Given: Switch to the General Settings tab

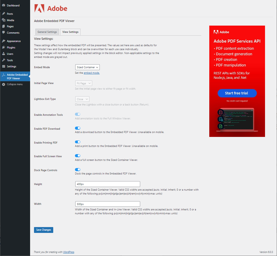Looking at the screenshot, I should coord(47,32).
